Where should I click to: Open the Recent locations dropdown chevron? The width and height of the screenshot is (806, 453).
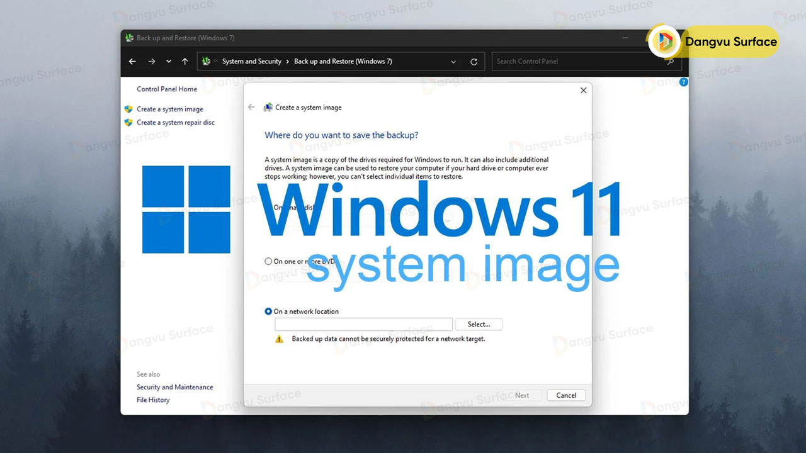point(168,62)
